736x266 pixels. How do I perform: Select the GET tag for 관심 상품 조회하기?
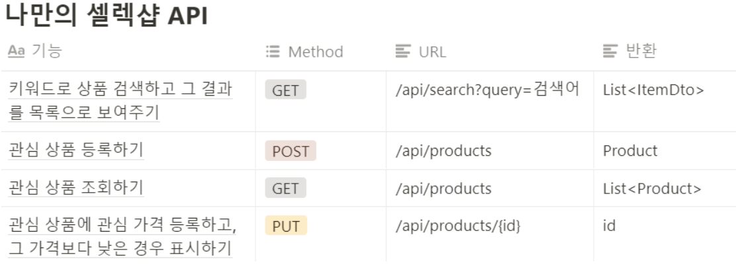[285, 188]
